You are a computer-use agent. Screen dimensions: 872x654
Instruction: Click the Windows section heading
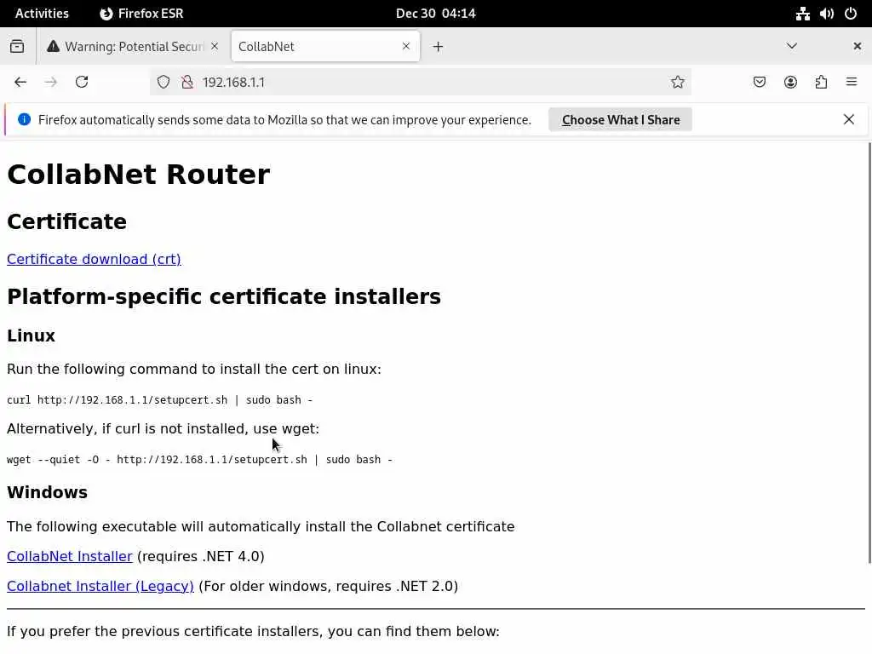click(x=48, y=492)
